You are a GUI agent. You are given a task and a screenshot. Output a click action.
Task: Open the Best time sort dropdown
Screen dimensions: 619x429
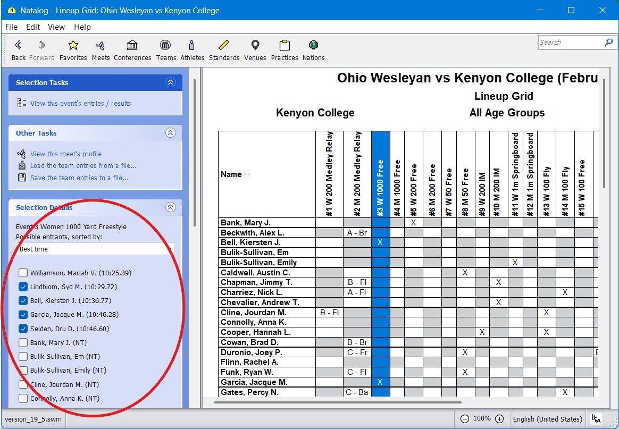95,249
